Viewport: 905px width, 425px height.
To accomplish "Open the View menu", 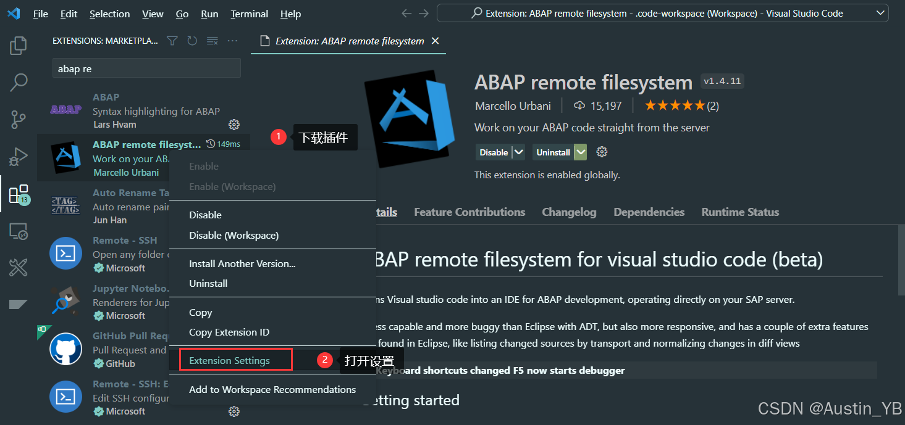I will click(x=153, y=14).
